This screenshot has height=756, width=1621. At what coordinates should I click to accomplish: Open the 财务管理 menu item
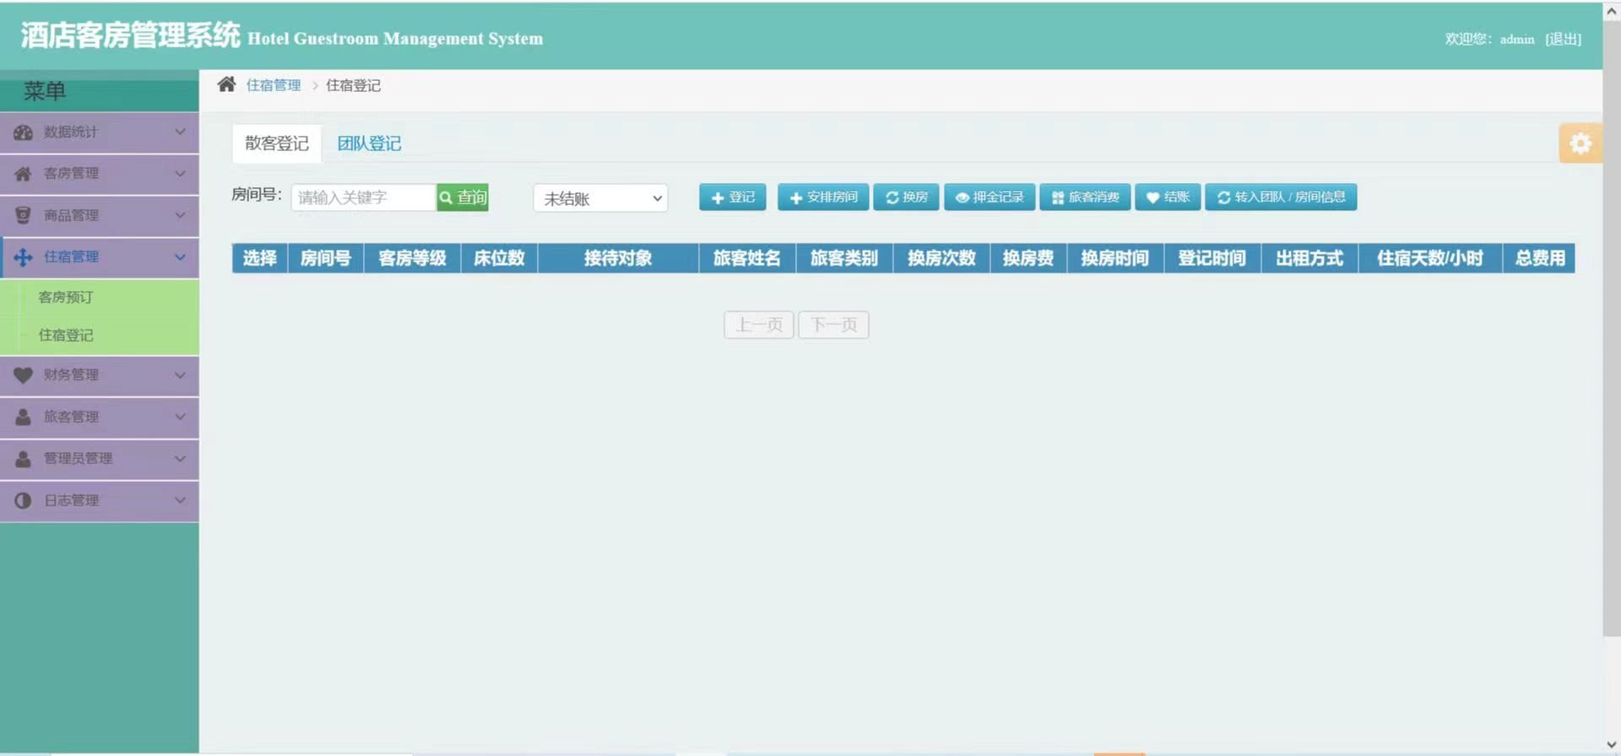coord(100,375)
